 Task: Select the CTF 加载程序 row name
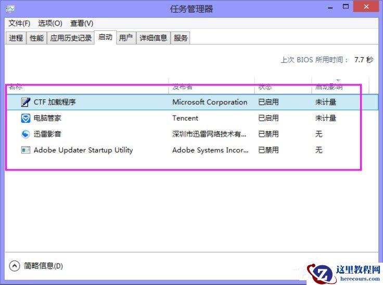(x=55, y=102)
